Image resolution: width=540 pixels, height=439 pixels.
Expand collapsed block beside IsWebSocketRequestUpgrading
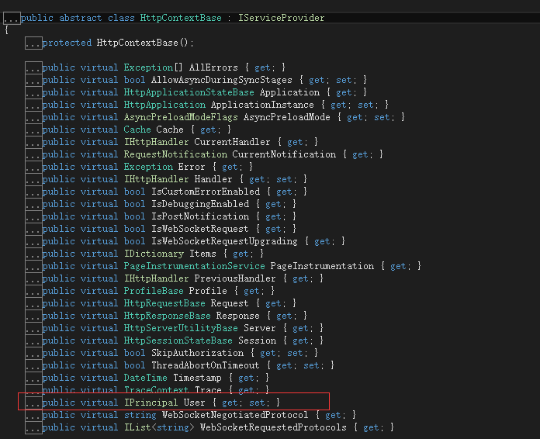(33, 242)
